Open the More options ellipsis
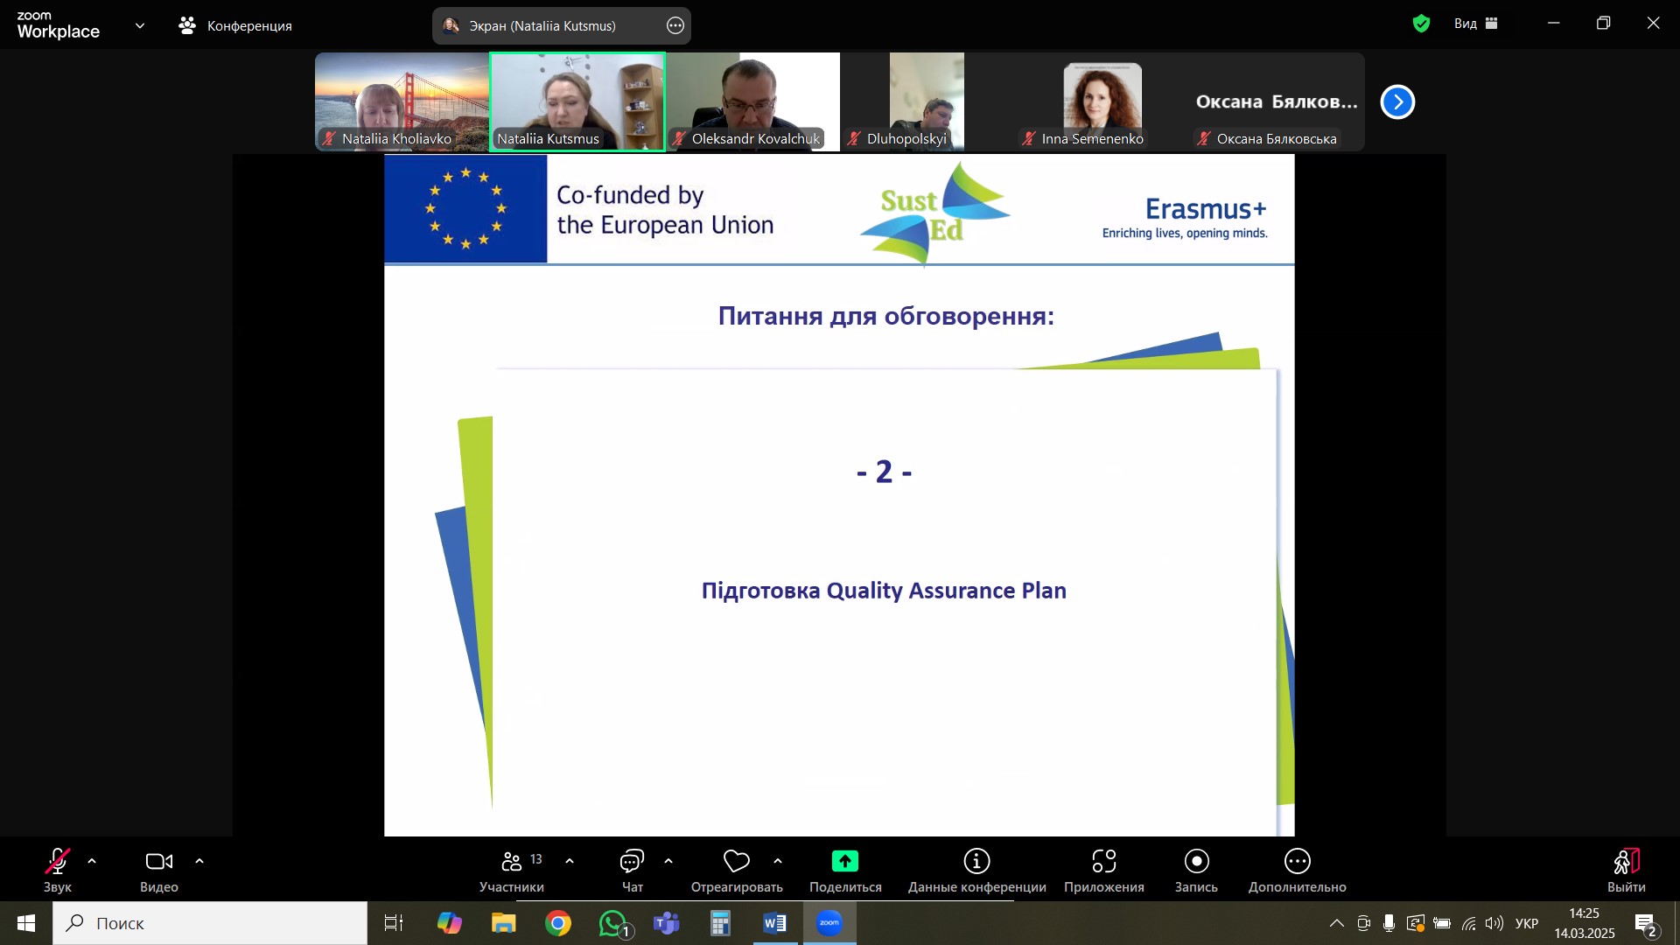 1297,862
